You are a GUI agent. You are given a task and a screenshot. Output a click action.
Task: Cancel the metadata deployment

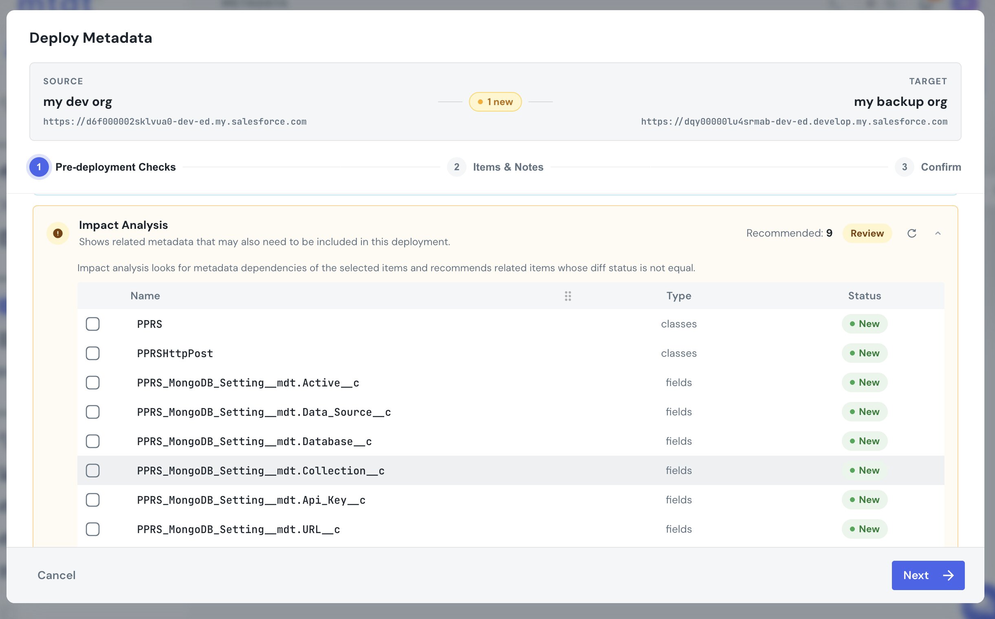pos(57,575)
